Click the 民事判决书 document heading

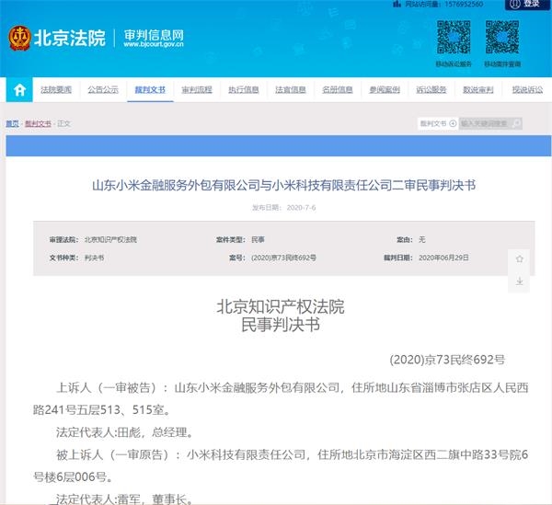point(281,325)
